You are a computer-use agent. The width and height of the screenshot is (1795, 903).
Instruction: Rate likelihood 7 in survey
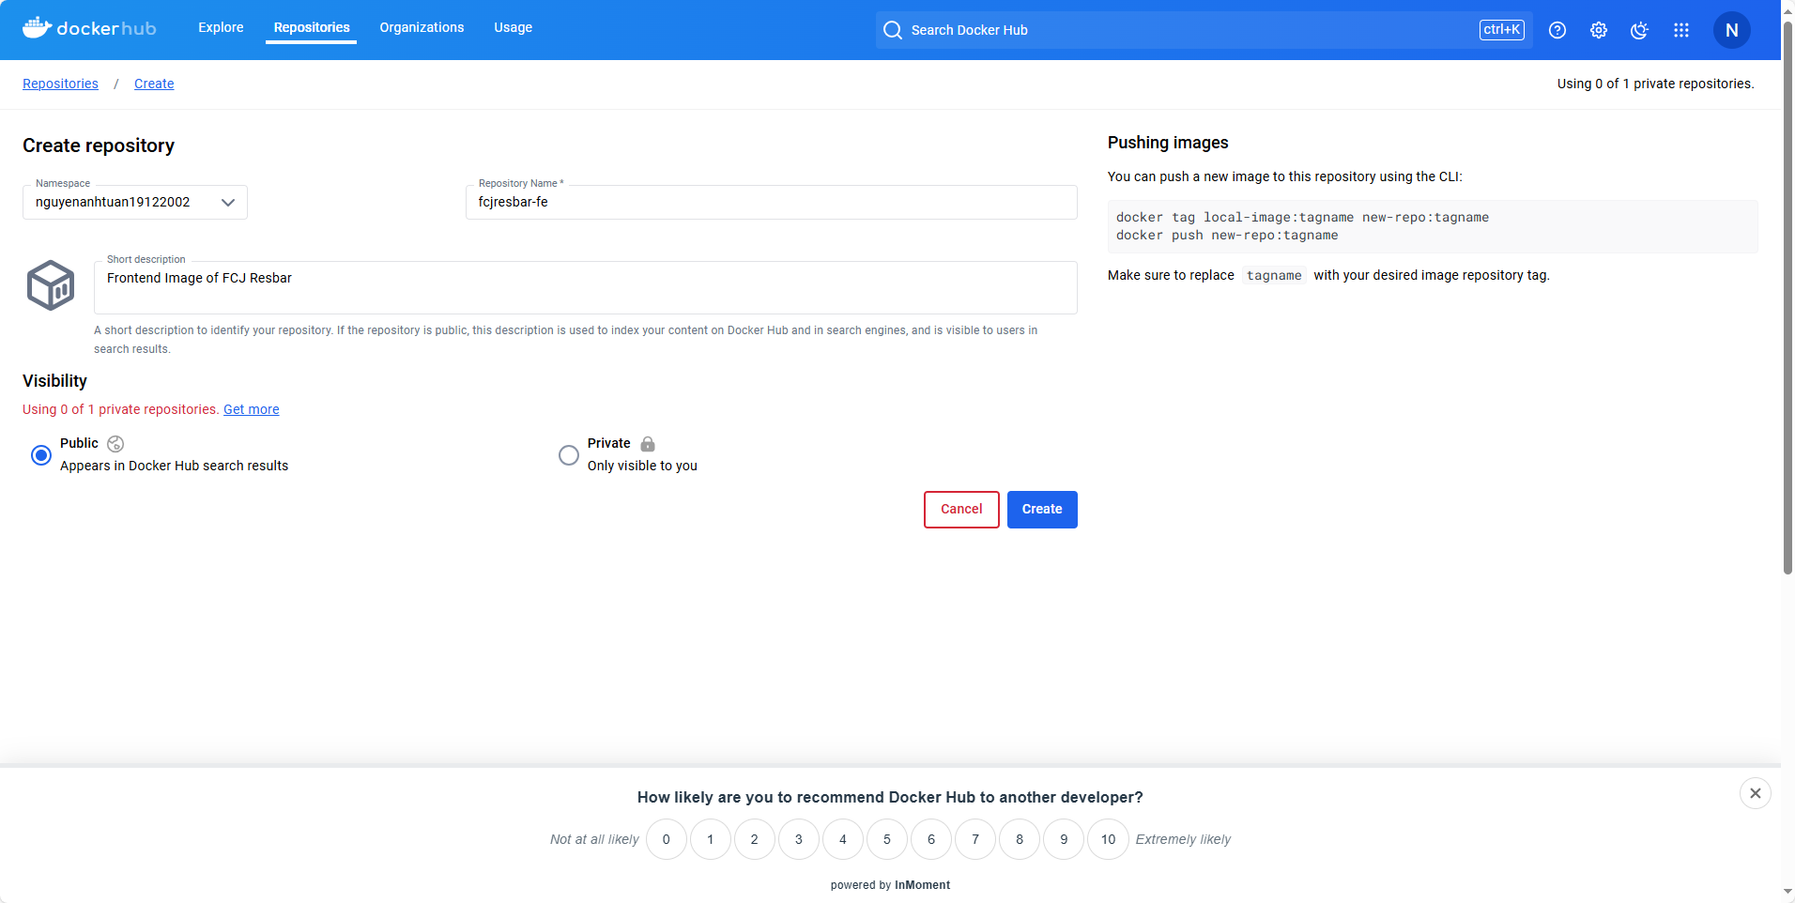click(x=975, y=839)
